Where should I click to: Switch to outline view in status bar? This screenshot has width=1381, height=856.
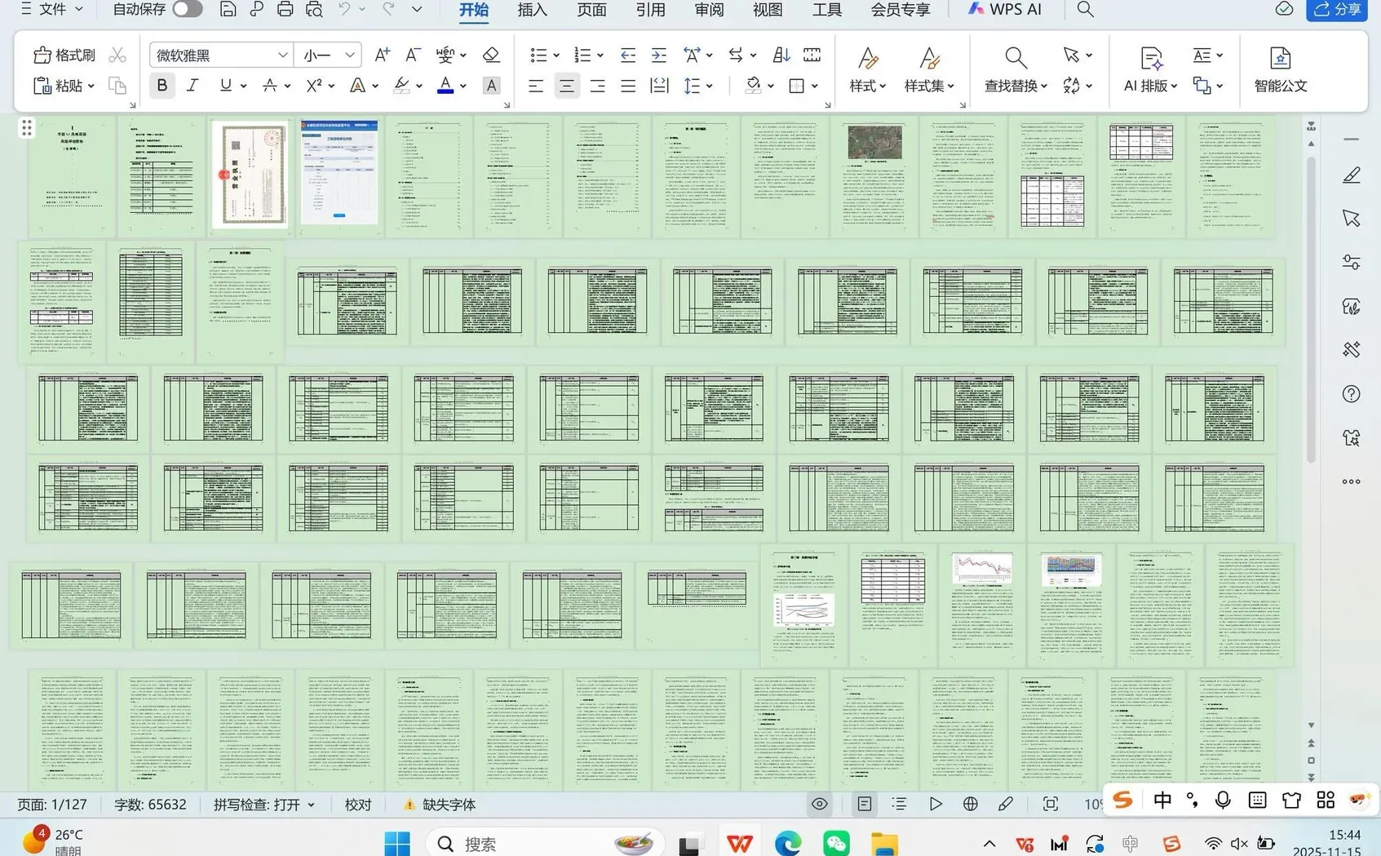[899, 804]
